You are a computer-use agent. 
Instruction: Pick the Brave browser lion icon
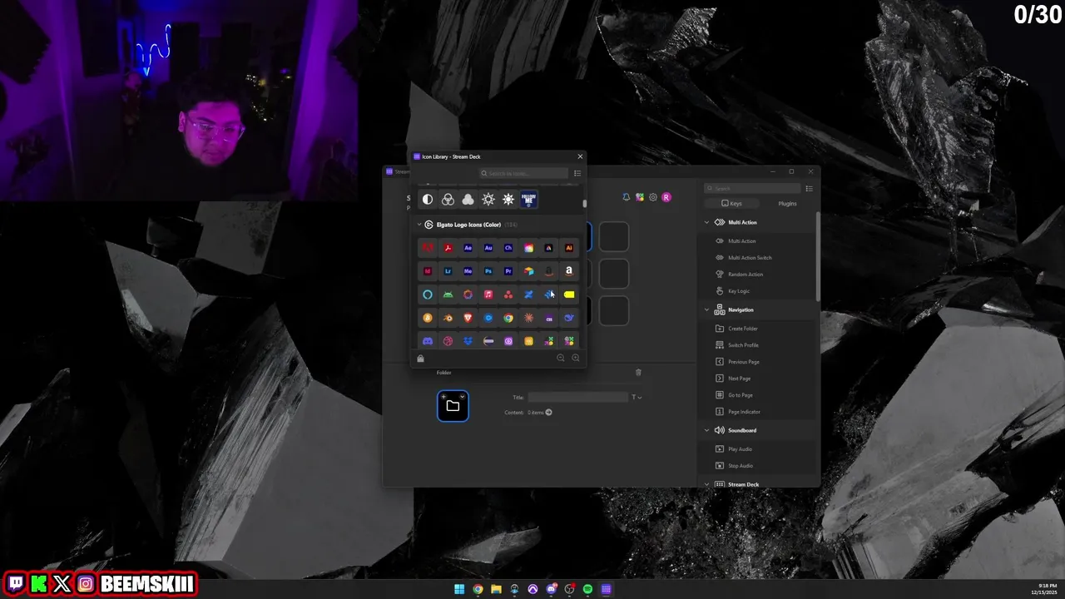click(x=468, y=318)
